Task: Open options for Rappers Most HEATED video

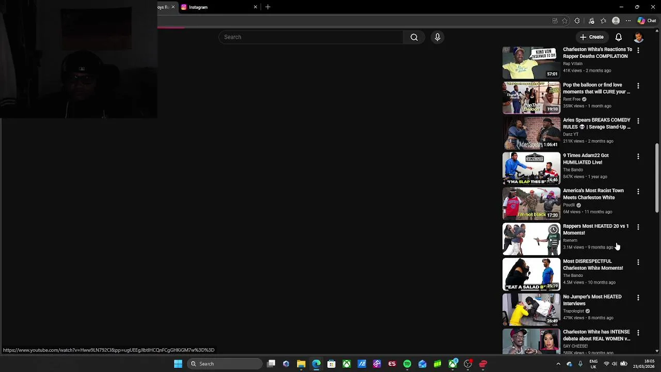Action: point(638,227)
